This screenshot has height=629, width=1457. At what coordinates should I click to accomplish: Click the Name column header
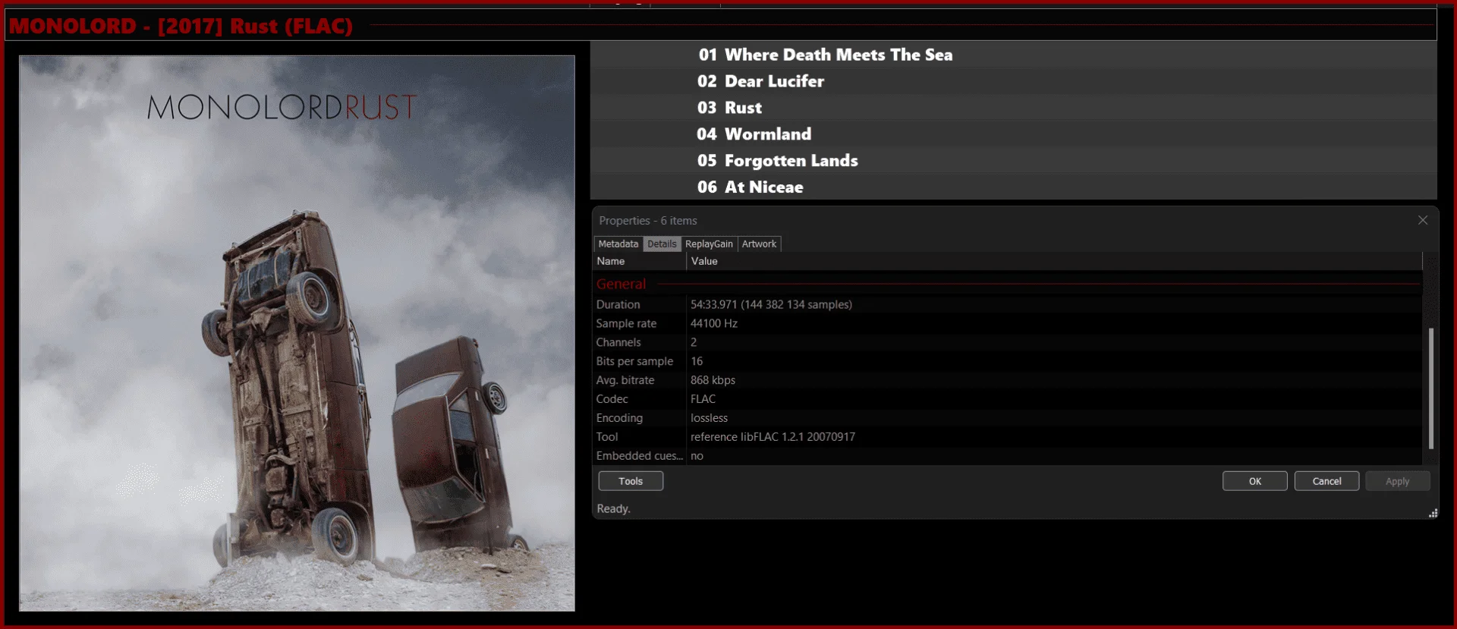point(640,261)
